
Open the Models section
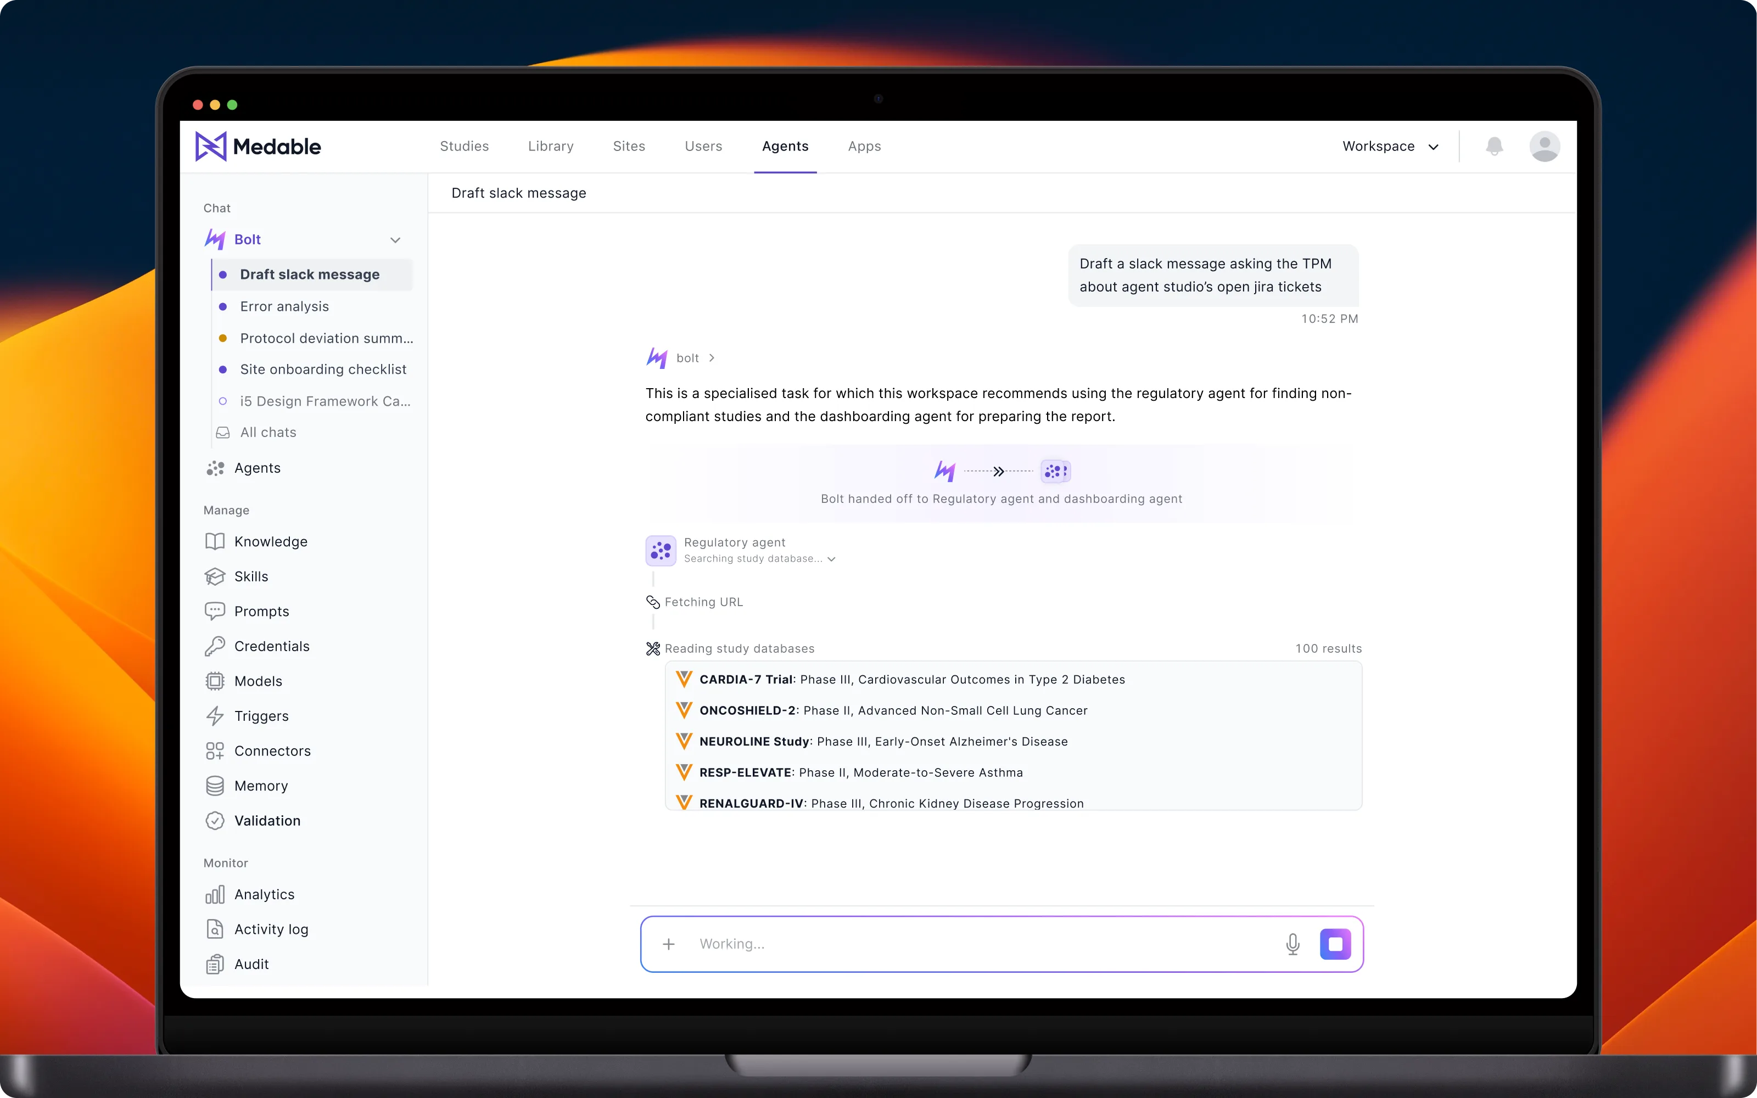[x=243, y=681]
